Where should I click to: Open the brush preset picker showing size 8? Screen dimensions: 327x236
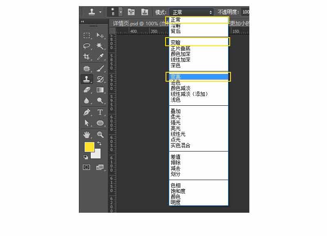coord(113,12)
